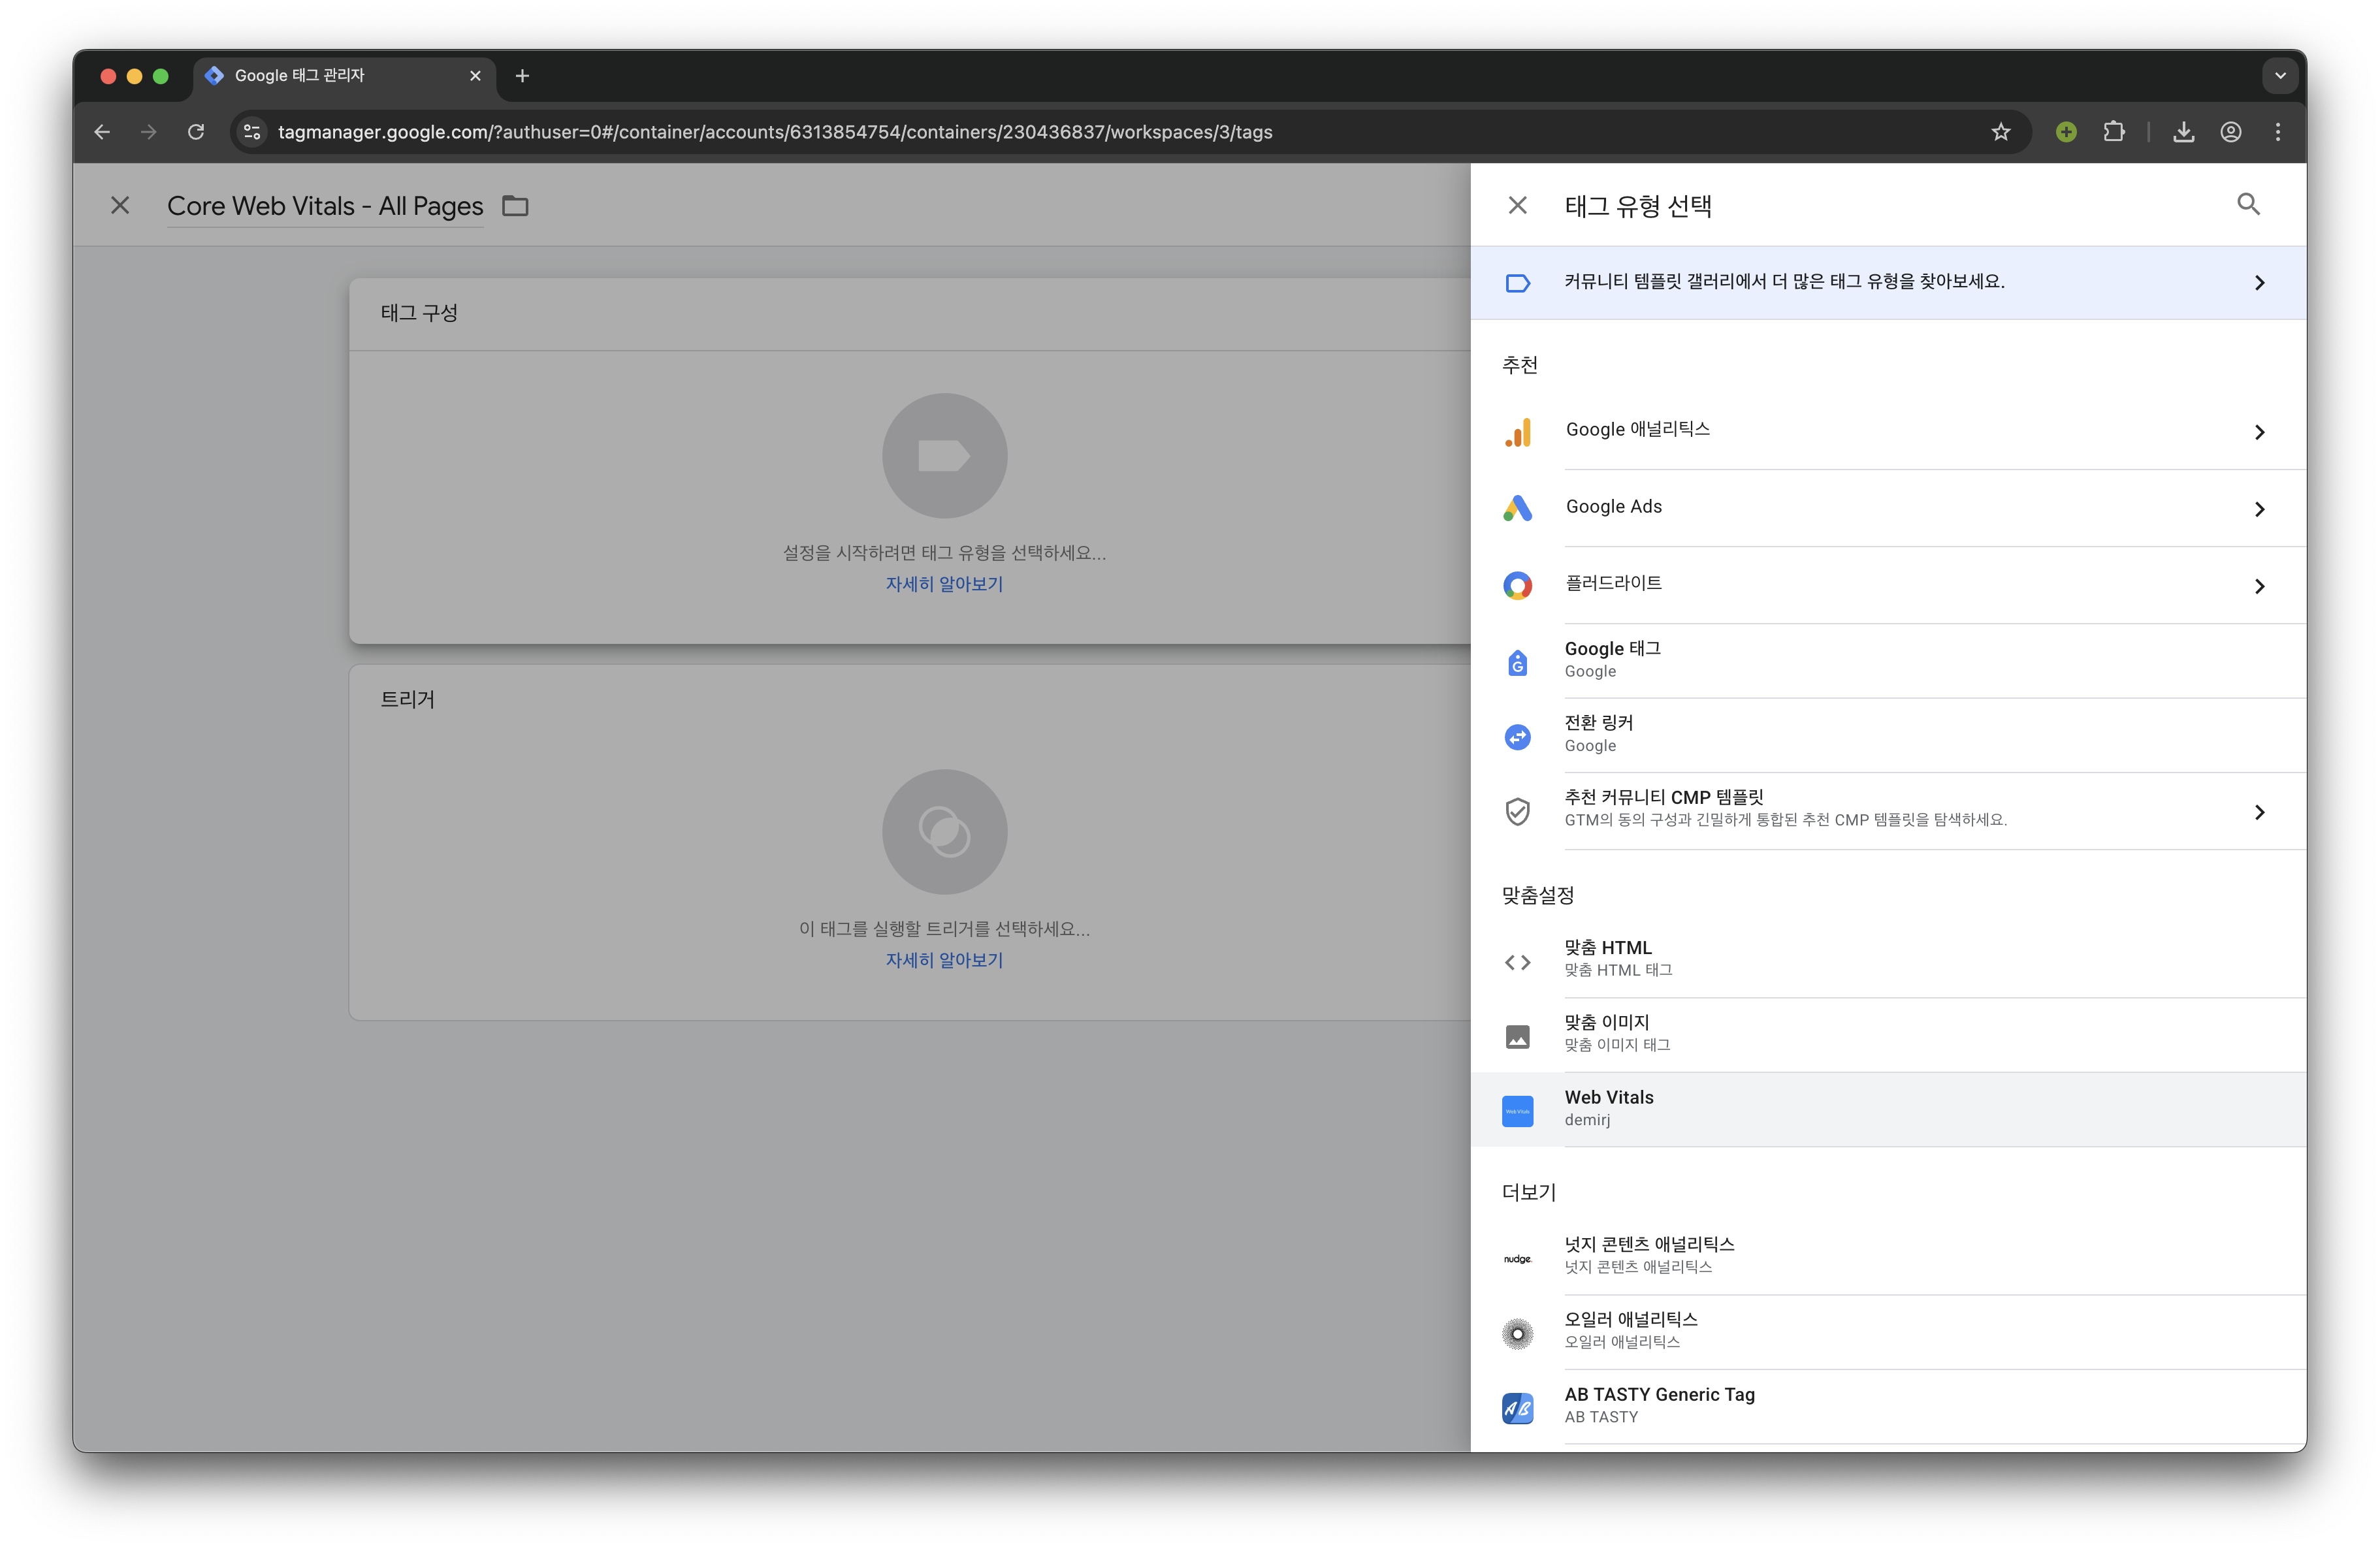Edit the tag name Core Web Vitals field

(325, 206)
